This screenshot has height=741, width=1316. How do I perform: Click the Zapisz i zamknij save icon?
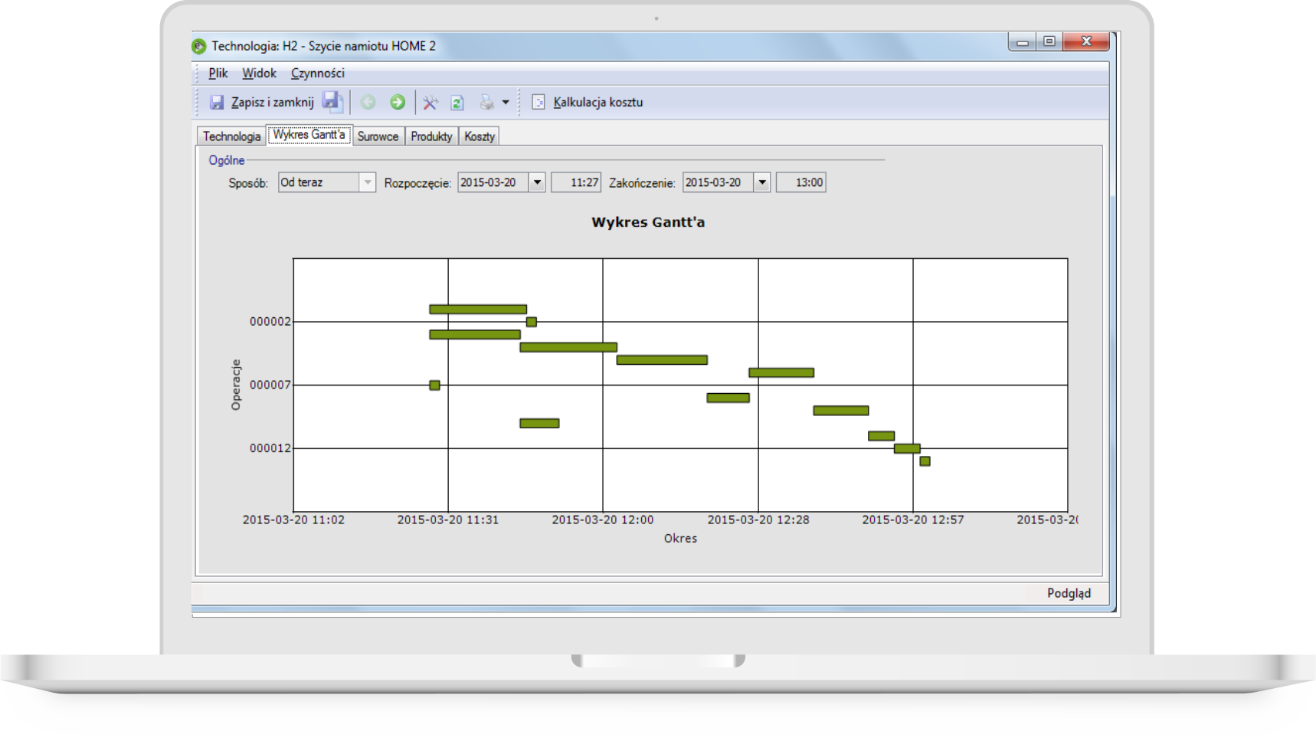[217, 102]
